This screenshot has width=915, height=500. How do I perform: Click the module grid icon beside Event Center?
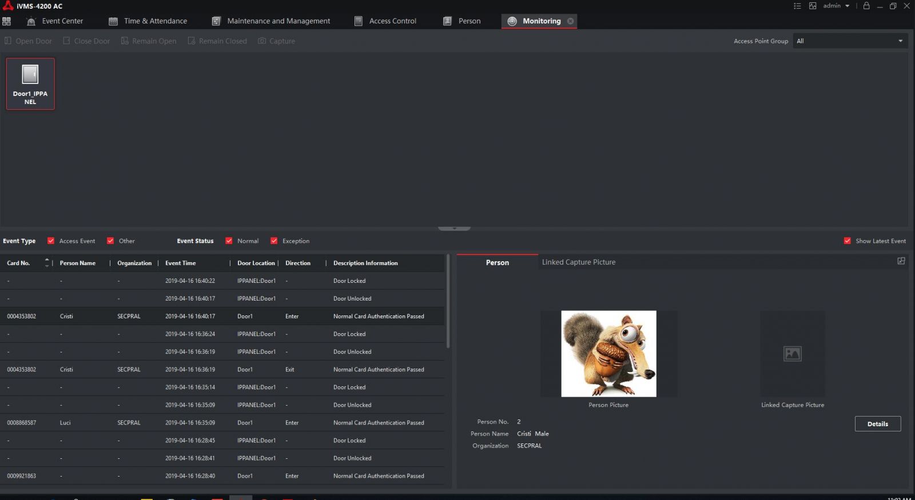click(7, 21)
